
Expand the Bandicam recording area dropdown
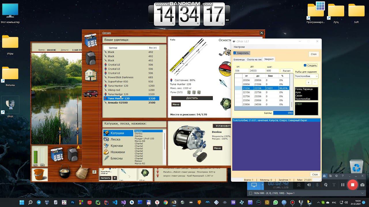coord(362,193)
